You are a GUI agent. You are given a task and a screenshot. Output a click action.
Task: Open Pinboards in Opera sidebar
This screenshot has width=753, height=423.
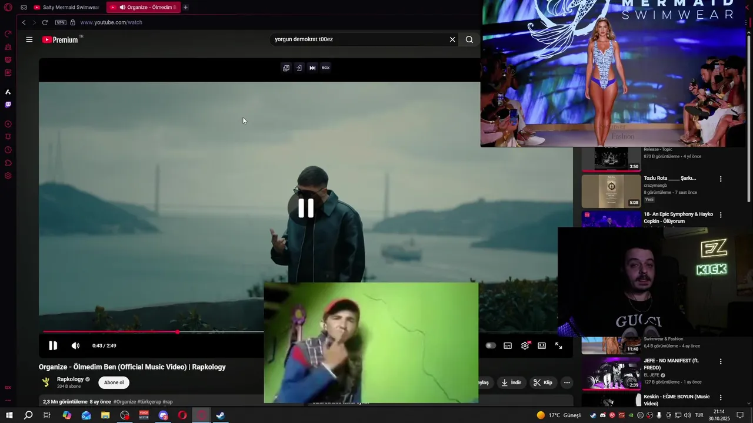[x=8, y=137]
